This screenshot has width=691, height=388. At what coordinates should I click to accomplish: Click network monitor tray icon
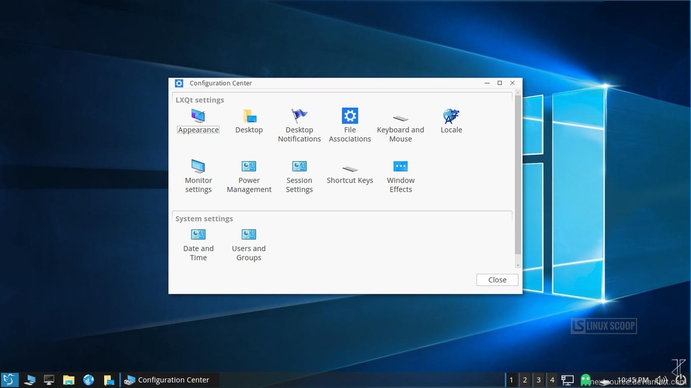click(x=567, y=380)
